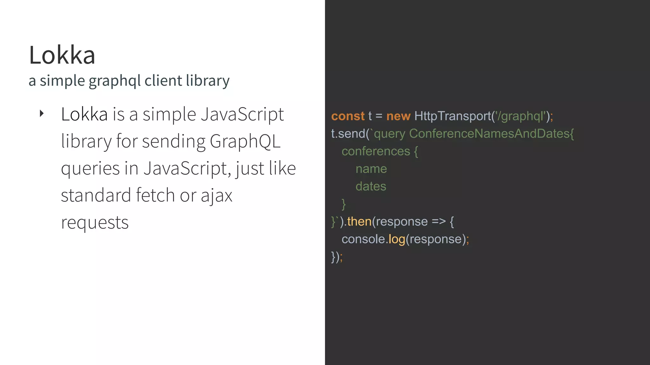The height and width of the screenshot is (365, 650).
Task: Click the text line 'standard fetch or ajax'
Action: (x=147, y=195)
